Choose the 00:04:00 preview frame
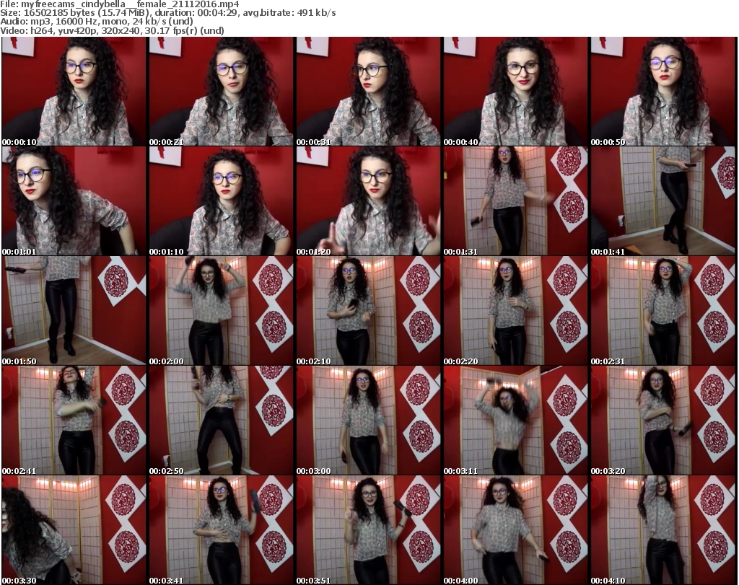 click(x=515, y=530)
